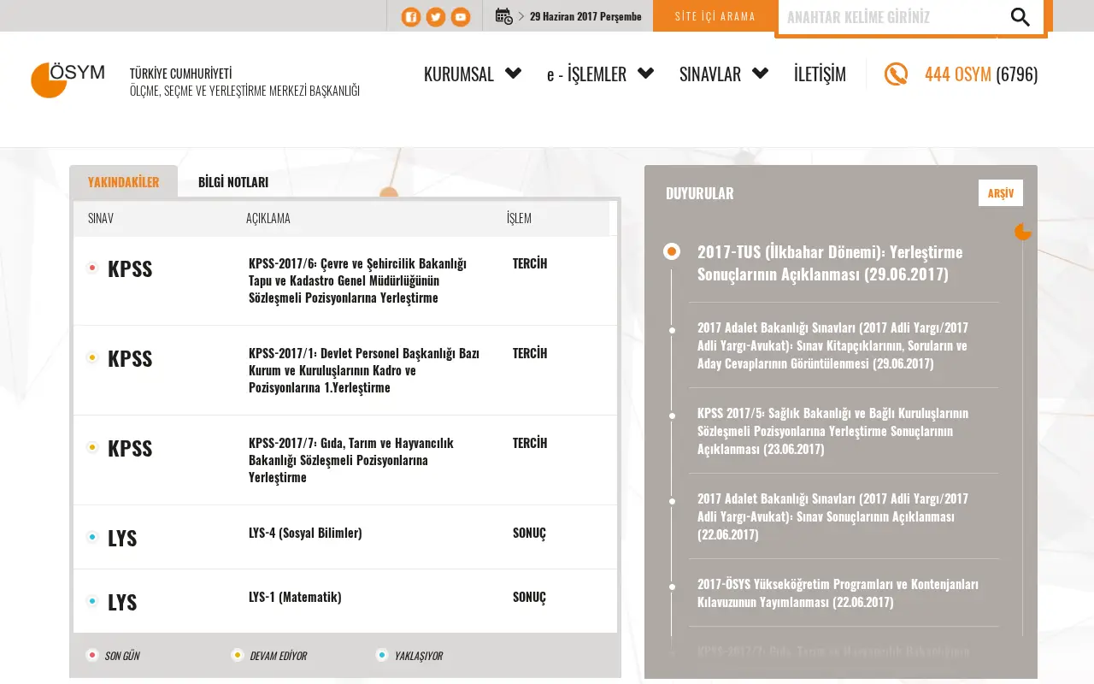Select the 2017-TUS announcement timeline marker
1094x684 pixels.
(672, 251)
